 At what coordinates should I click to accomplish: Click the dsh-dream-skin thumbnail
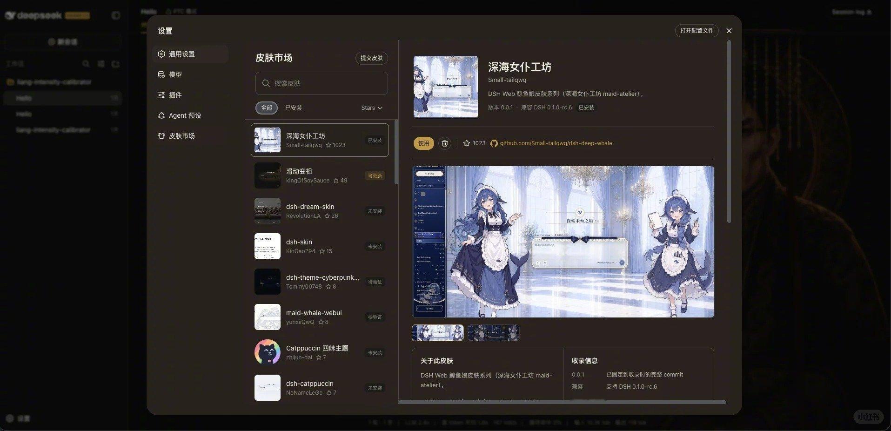click(268, 211)
